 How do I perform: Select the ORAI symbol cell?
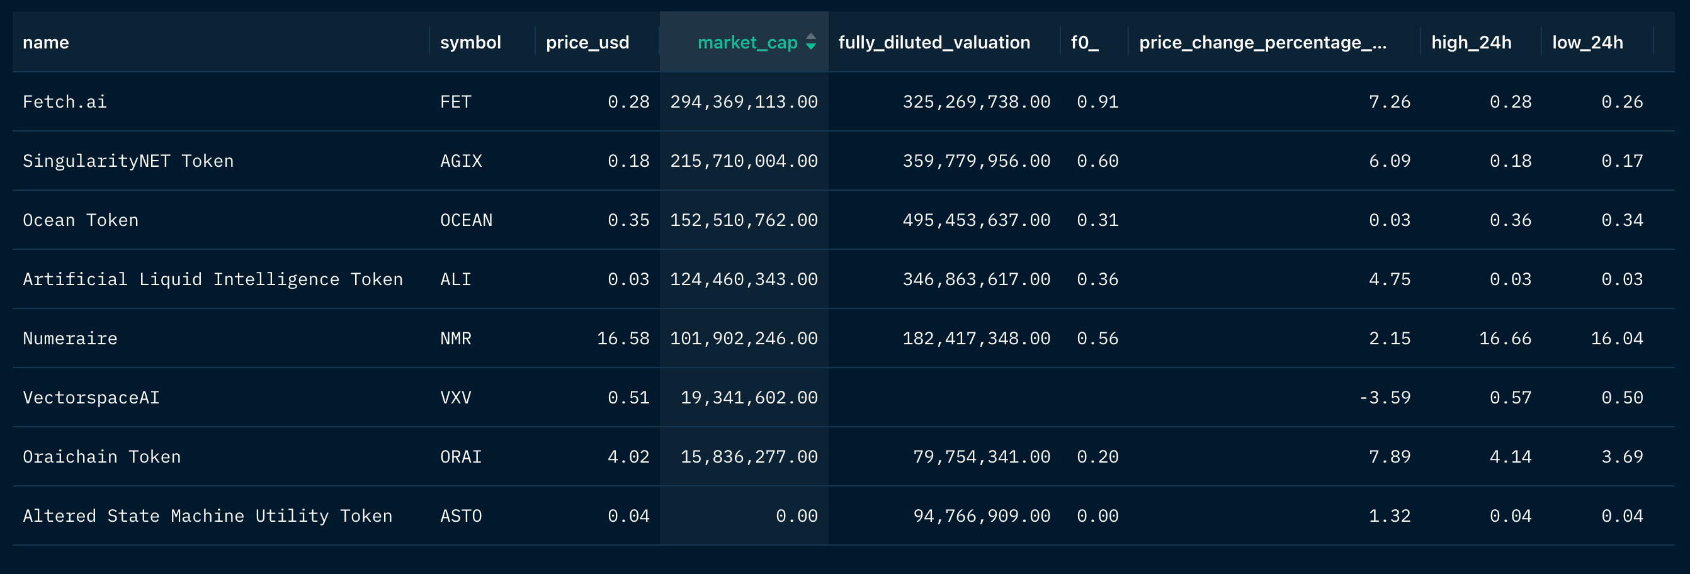(x=460, y=456)
